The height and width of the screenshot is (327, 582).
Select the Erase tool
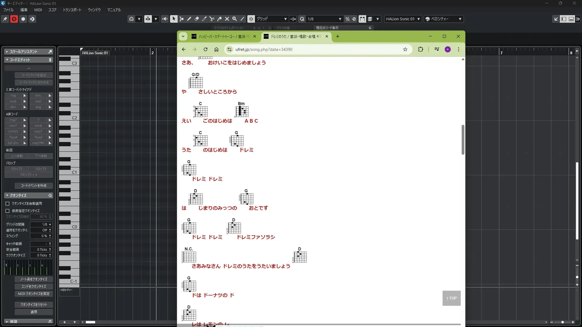pos(197,19)
